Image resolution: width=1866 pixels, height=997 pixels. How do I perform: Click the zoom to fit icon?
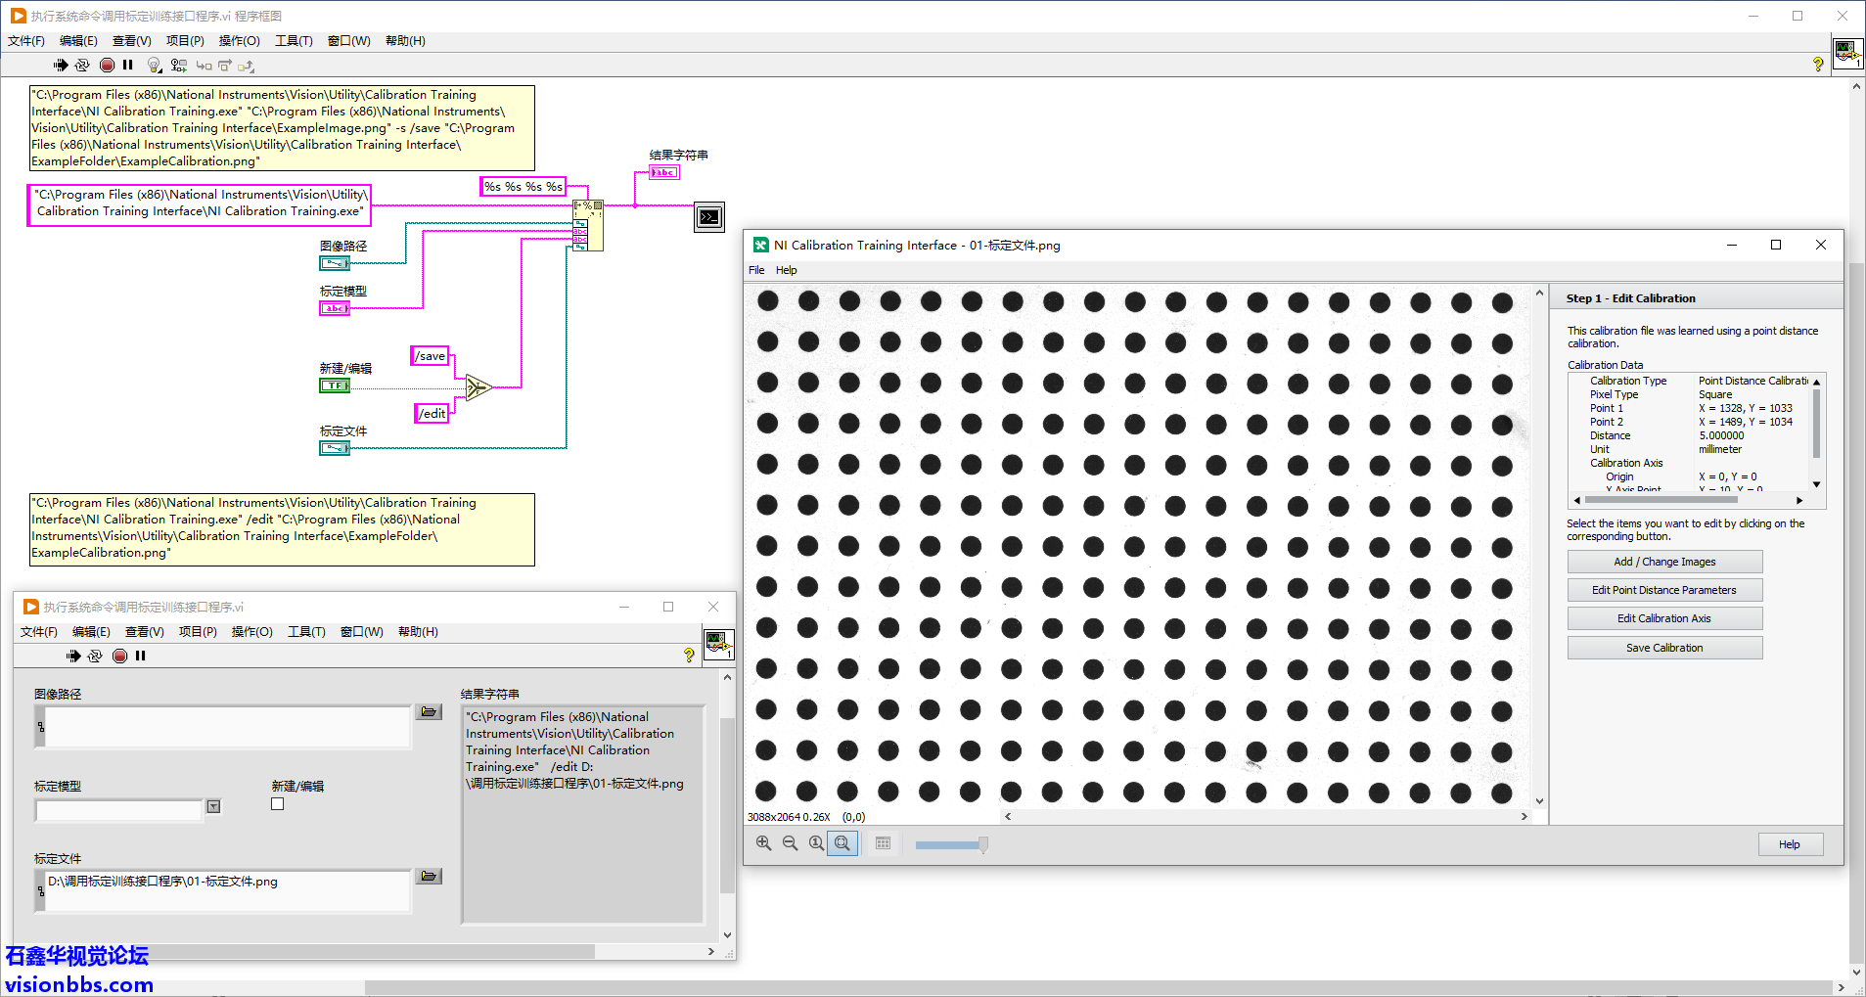[842, 843]
